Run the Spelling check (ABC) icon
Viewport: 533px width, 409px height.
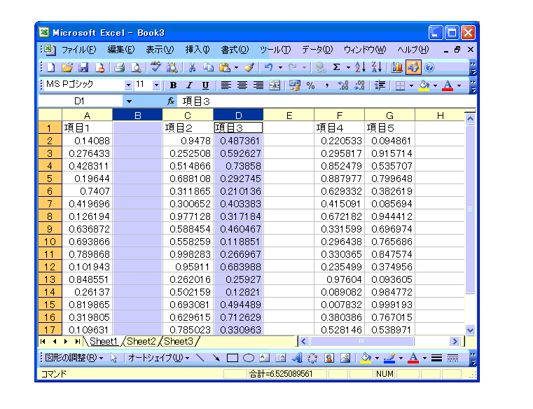pos(156,67)
